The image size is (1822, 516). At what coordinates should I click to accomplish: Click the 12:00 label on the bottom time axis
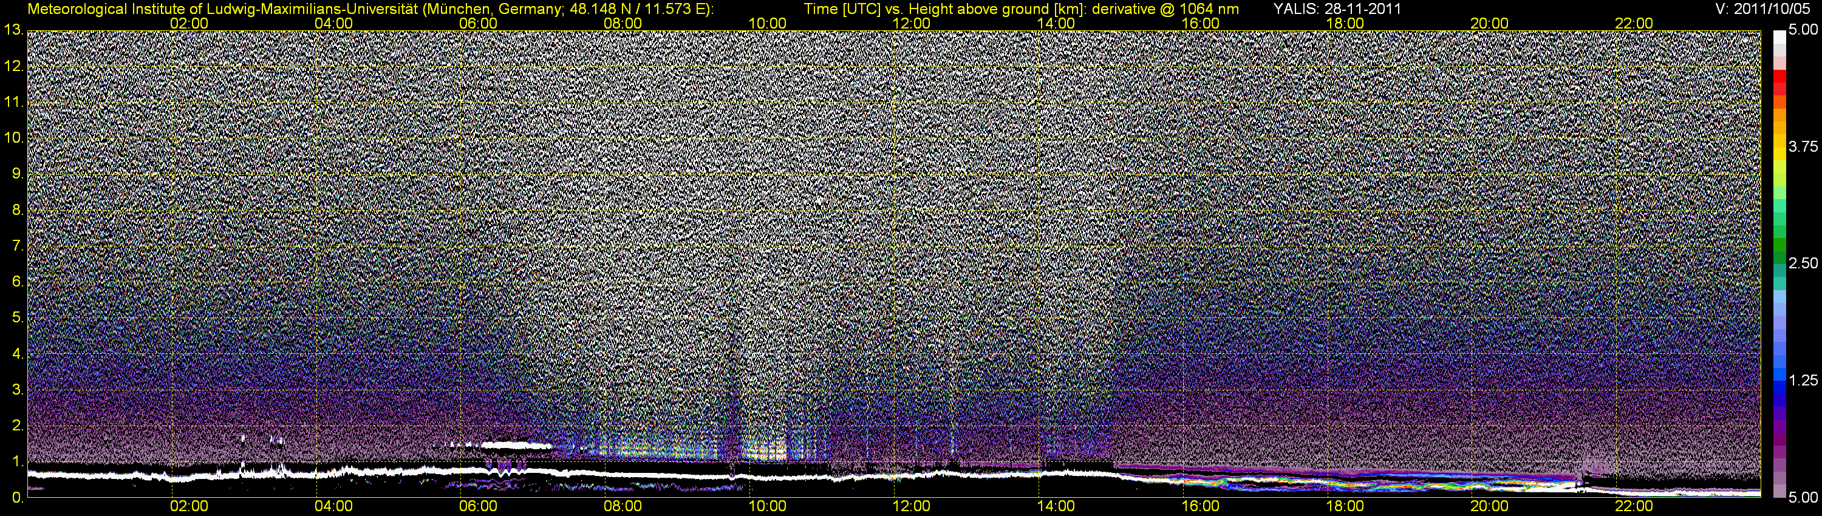click(911, 507)
